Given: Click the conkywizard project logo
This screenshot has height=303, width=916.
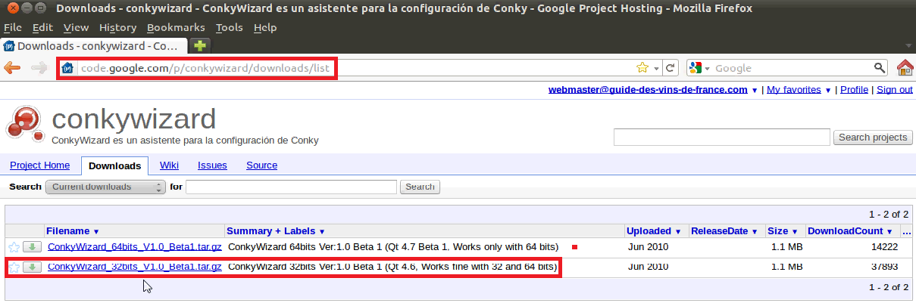Looking at the screenshot, I should point(24,123).
